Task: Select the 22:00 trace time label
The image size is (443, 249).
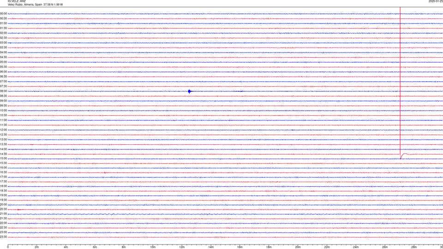Action: coord(3,223)
